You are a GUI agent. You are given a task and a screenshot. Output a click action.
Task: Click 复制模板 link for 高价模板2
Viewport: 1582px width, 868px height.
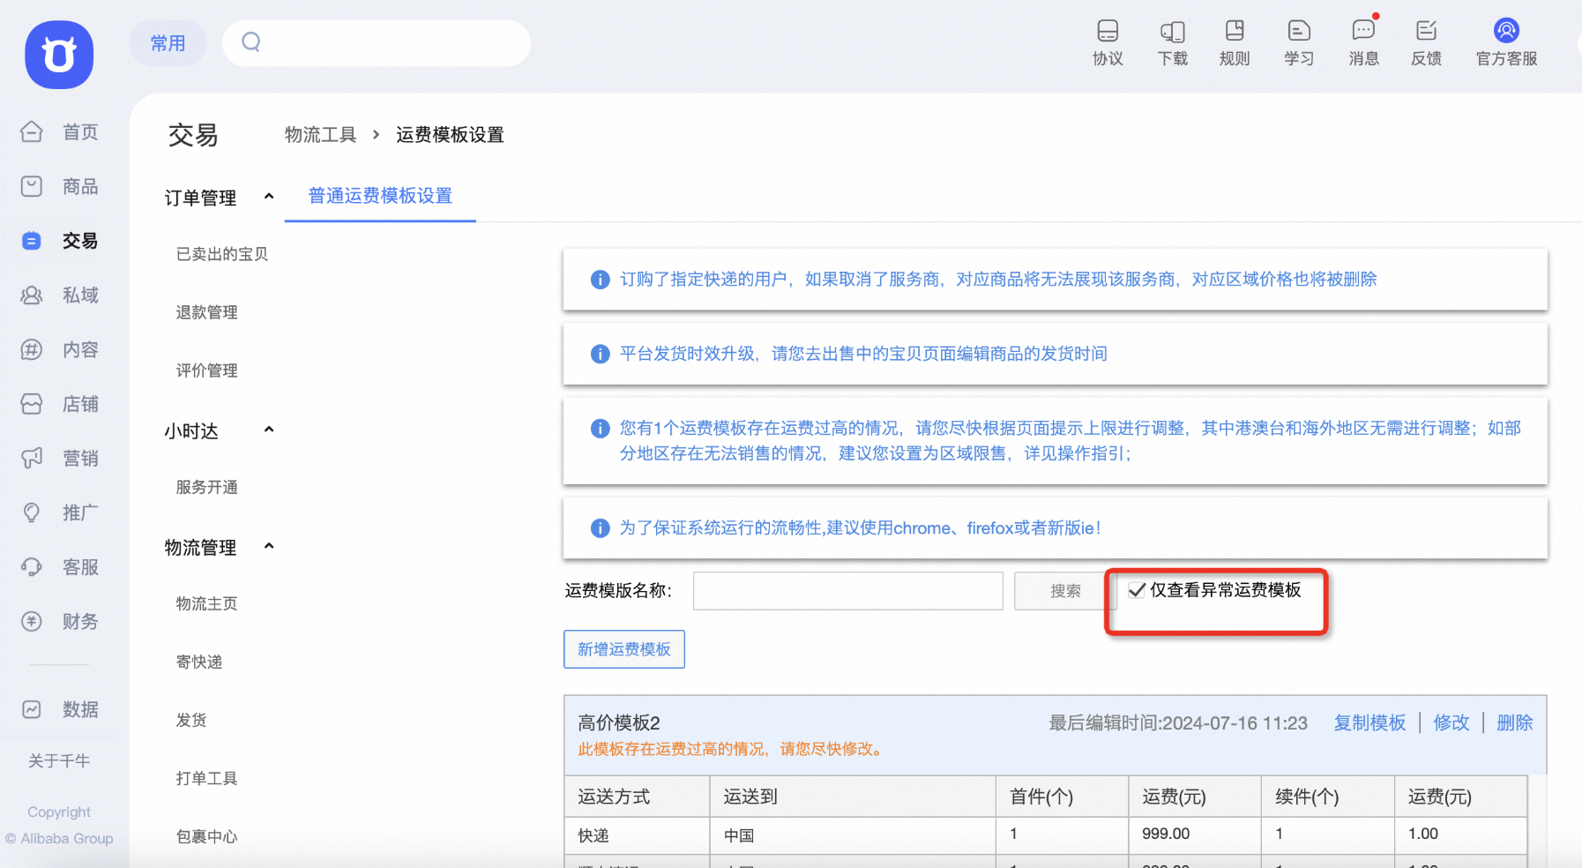(1369, 723)
